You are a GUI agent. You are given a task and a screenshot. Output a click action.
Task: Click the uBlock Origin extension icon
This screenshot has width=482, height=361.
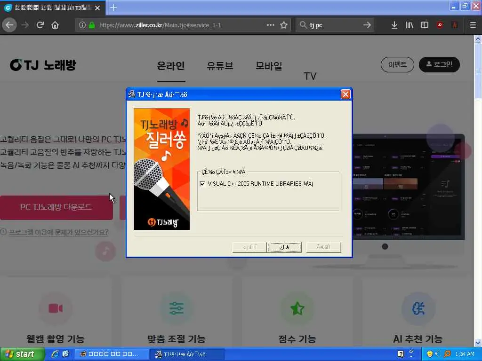[440, 25]
